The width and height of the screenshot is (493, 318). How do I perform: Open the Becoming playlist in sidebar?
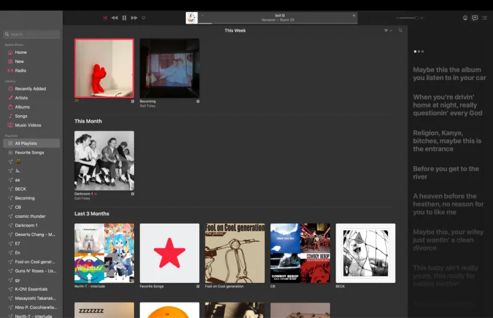click(31, 198)
